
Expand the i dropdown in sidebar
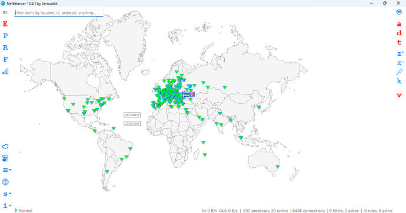click(x=7, y=205)
